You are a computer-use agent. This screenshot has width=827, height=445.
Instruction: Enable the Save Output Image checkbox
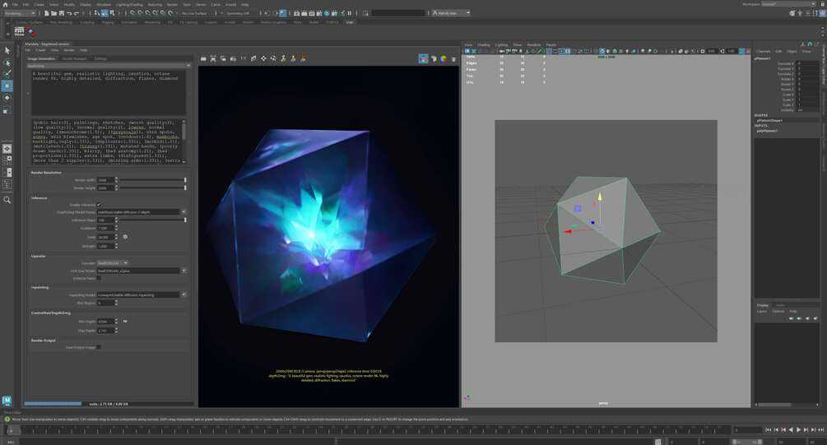[99, 347]
